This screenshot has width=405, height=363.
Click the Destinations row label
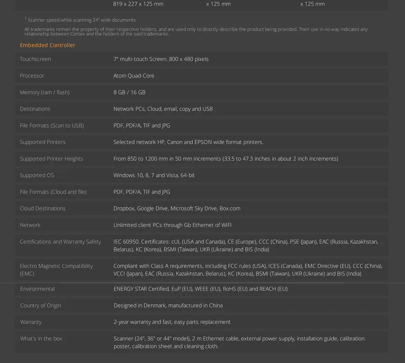(35, 109)
